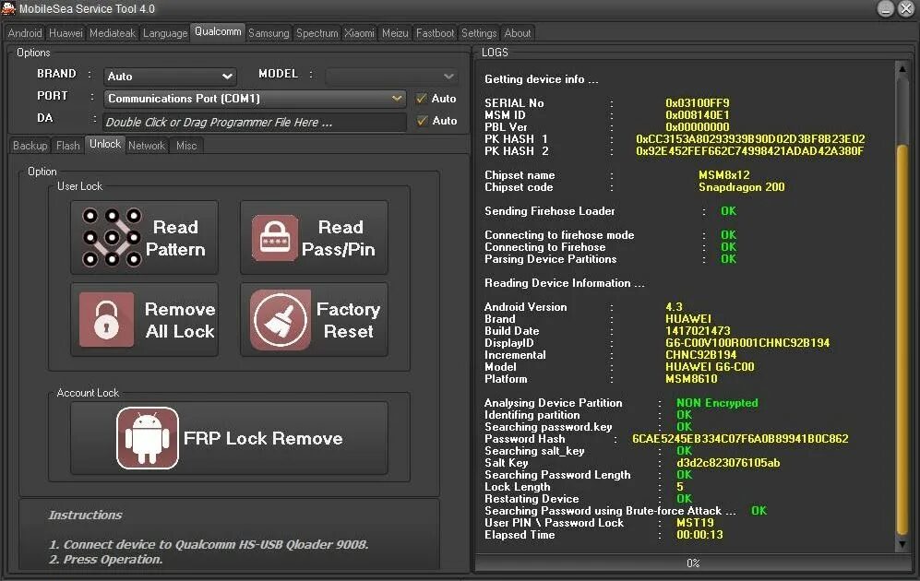Viewport: 920px width, 581px height.
Task: Open the BRAND dropdown set to Auto
Action: (170, 77)
